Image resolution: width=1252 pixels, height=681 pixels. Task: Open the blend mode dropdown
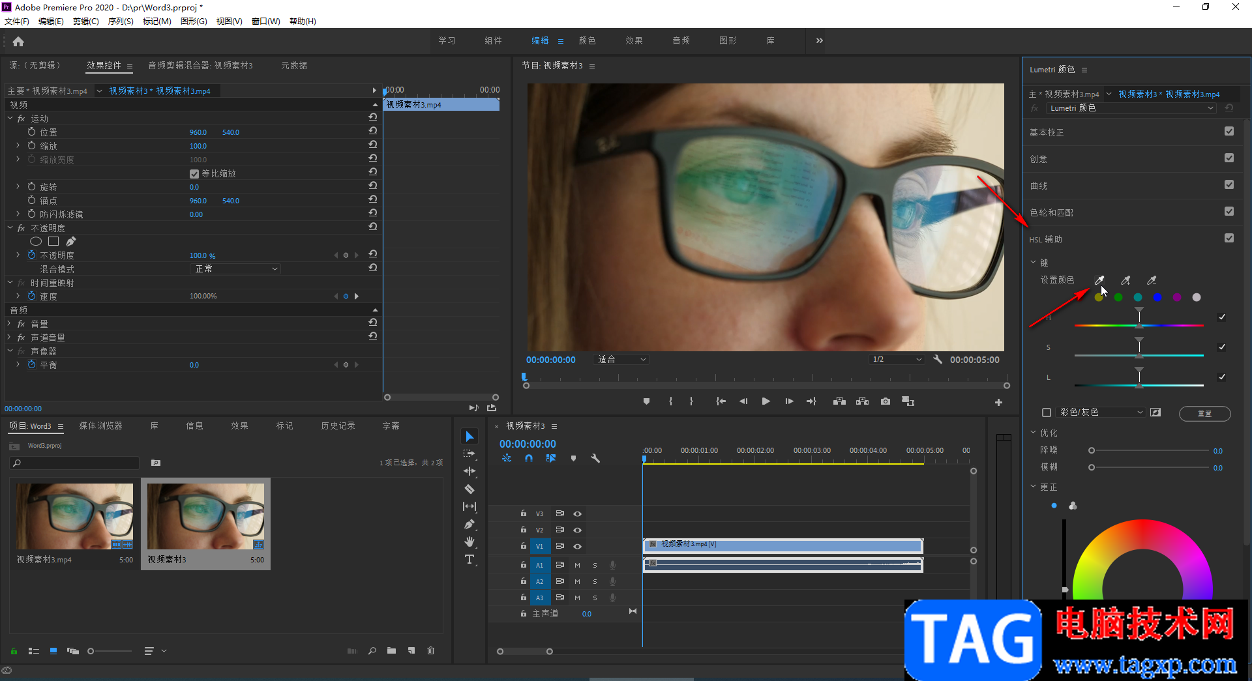(236, 268)
